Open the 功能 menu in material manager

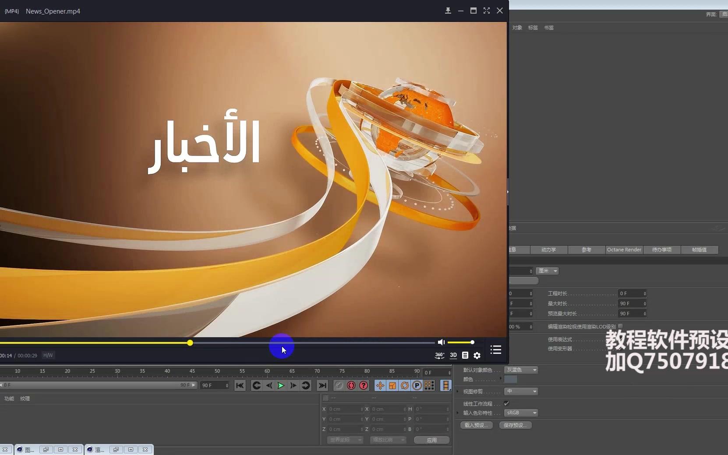tap(9, 399)
